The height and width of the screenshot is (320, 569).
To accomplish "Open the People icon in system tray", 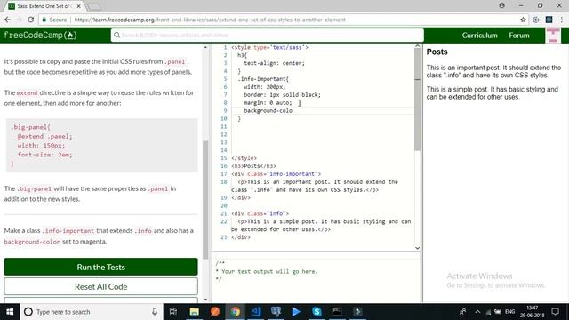I will [x=462, y=312].
